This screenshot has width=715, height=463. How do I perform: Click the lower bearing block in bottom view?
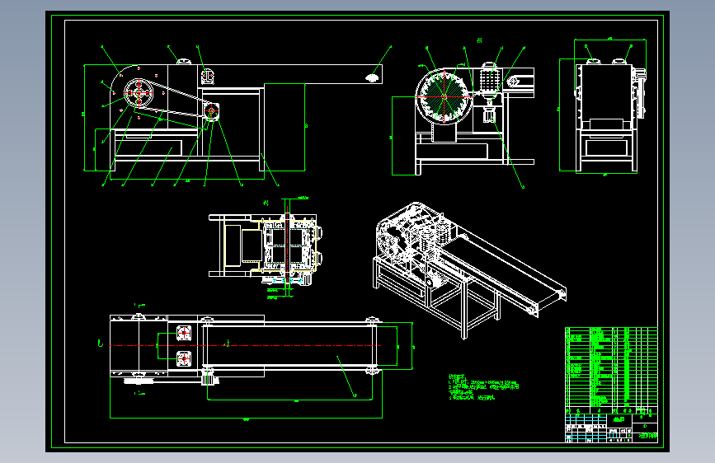(184, 358)
